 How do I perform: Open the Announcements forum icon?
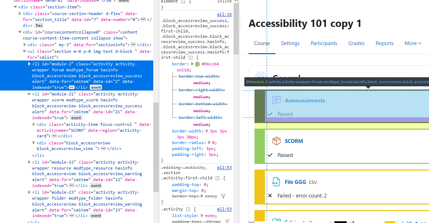coord(276,100)
